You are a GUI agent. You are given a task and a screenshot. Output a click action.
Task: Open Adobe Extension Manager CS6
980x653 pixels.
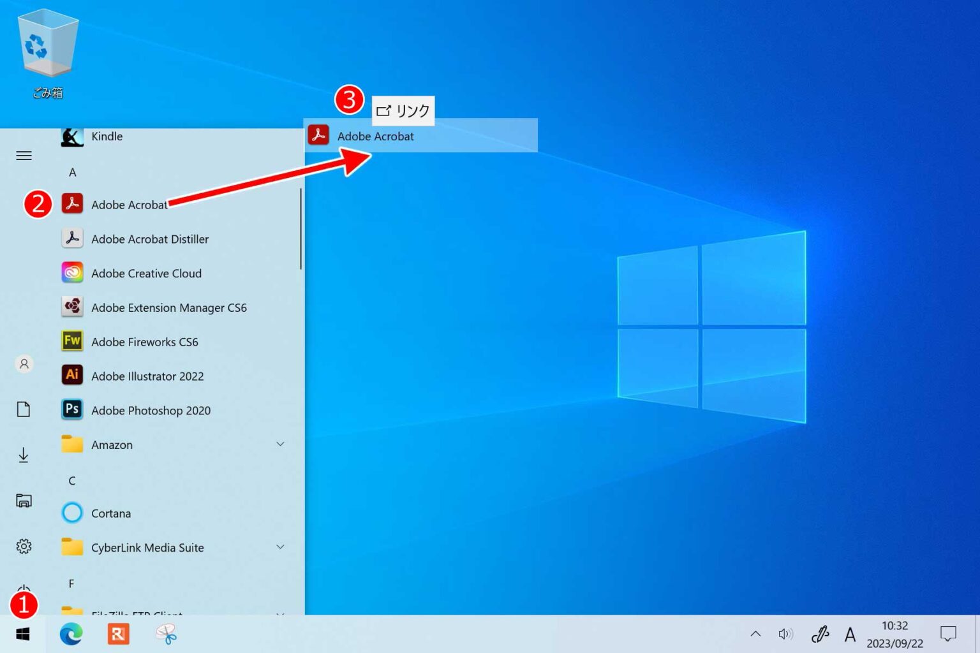click(170, 307)
